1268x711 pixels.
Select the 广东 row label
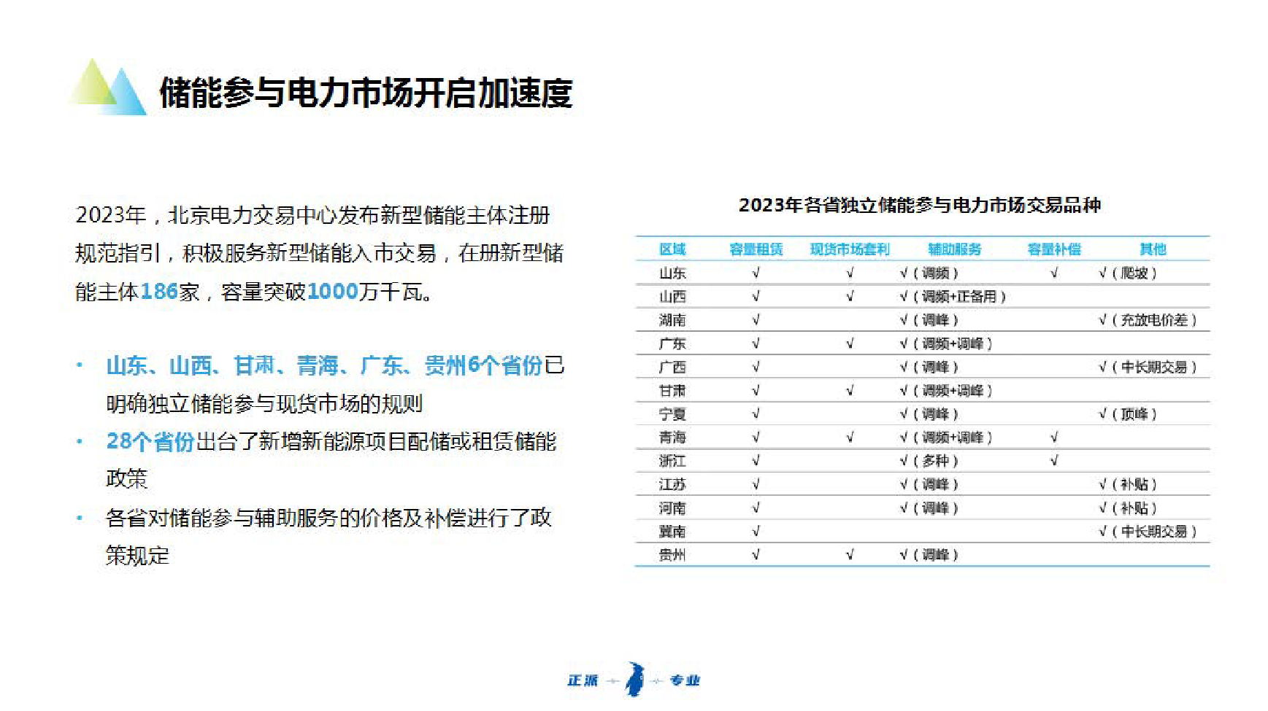672,343
